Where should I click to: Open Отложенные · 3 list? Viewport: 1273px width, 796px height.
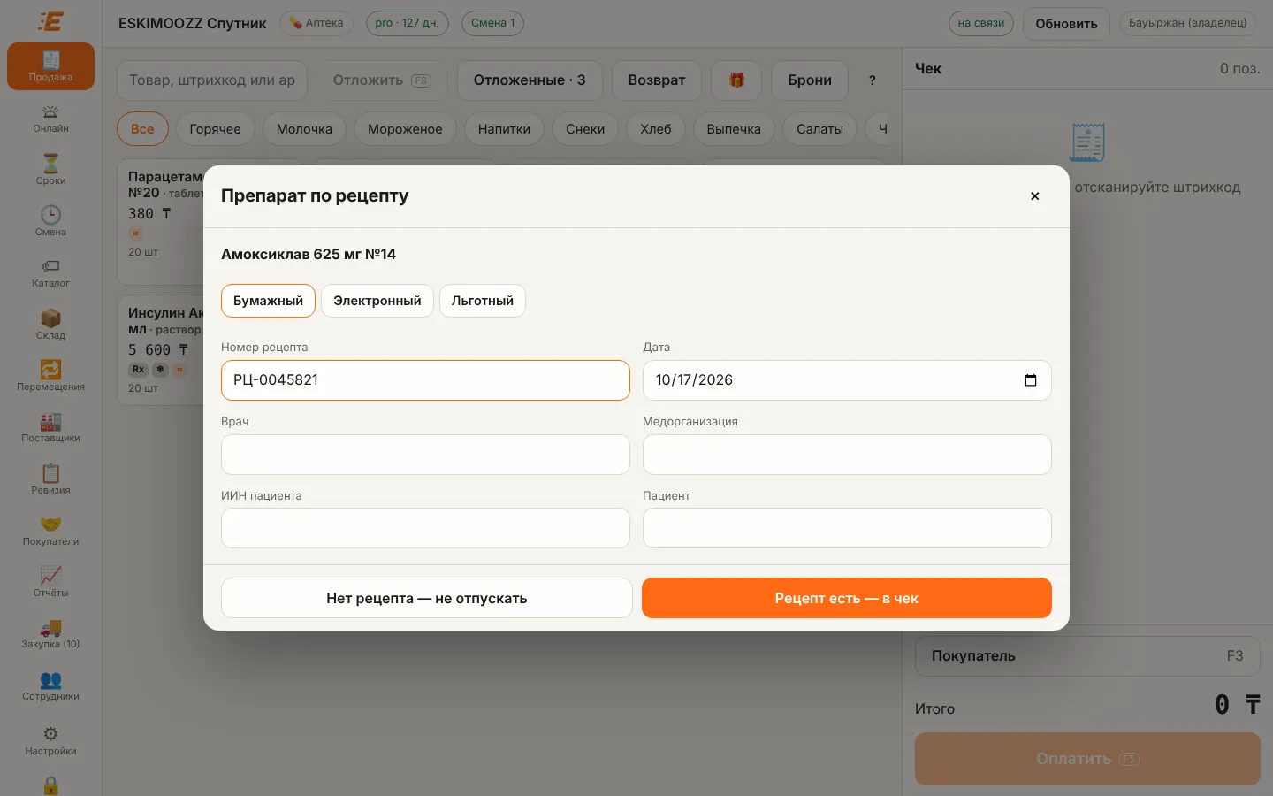pos(530,80)
